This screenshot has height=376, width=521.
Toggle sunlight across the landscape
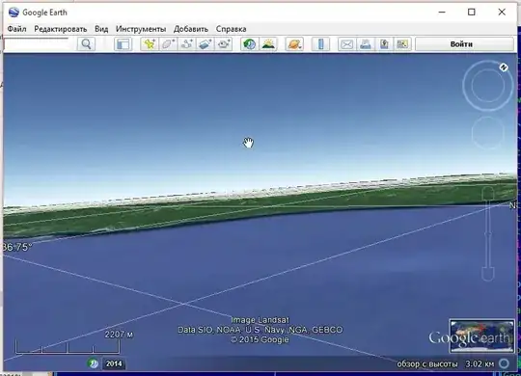268,44
